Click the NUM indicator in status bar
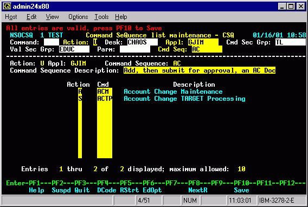308x207 pixels. click(190, 200)
